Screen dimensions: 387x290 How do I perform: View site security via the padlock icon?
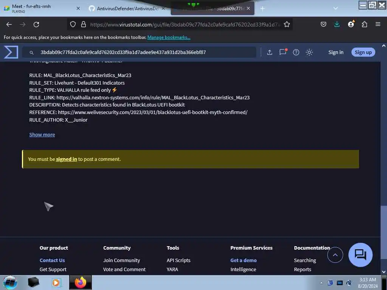click(x=84, y=25)
